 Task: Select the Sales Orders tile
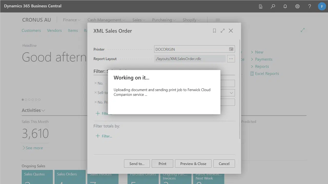(x=70, y=177)
